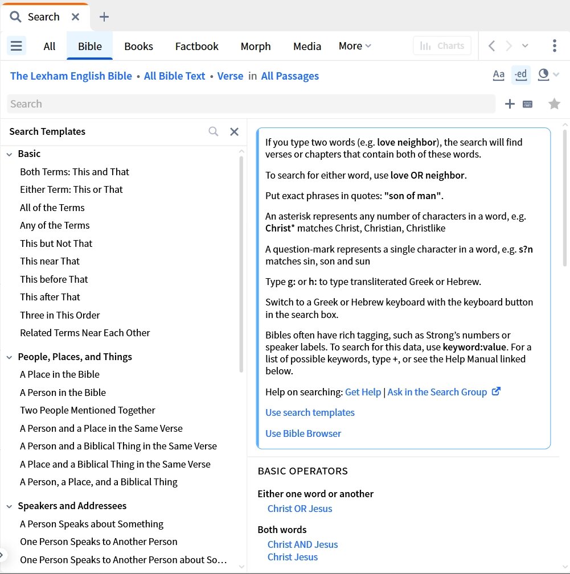570x574 pixels.
Task: Click the half-circle display icon
Action: coord(543,75)
